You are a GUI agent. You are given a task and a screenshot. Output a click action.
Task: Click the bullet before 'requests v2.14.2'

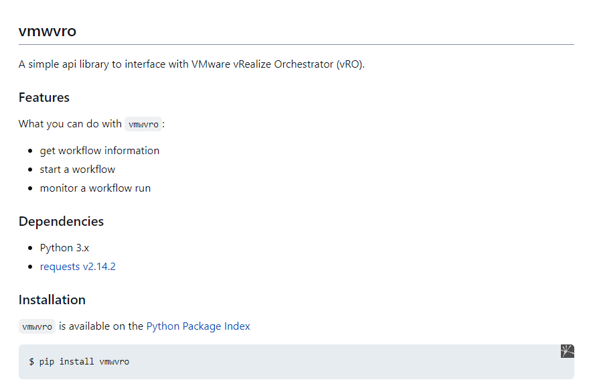31,267
